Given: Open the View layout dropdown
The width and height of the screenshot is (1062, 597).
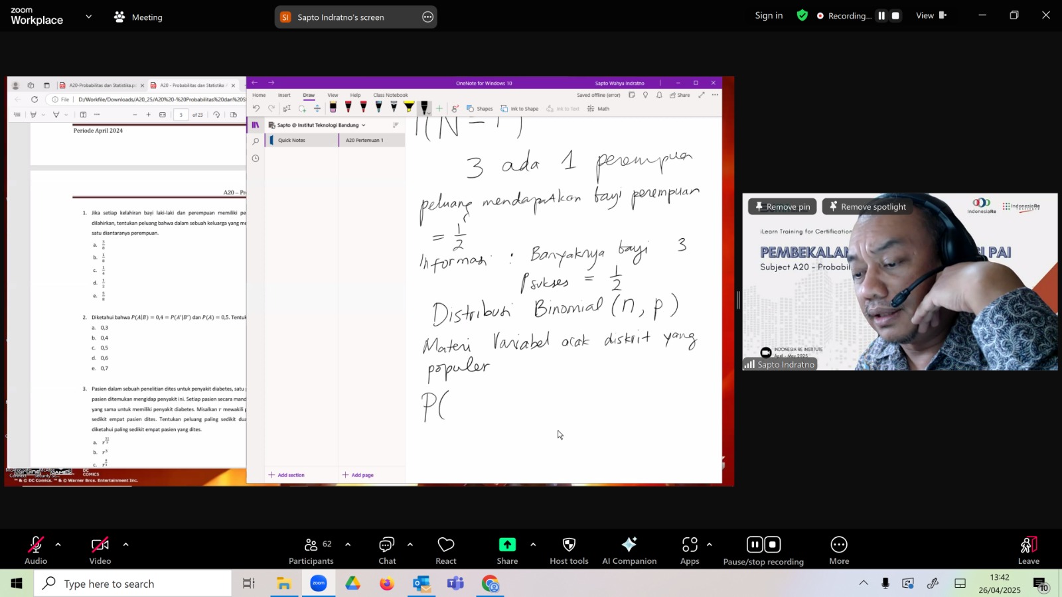Looking at the screenshot, I should click(x=931, y=15).
